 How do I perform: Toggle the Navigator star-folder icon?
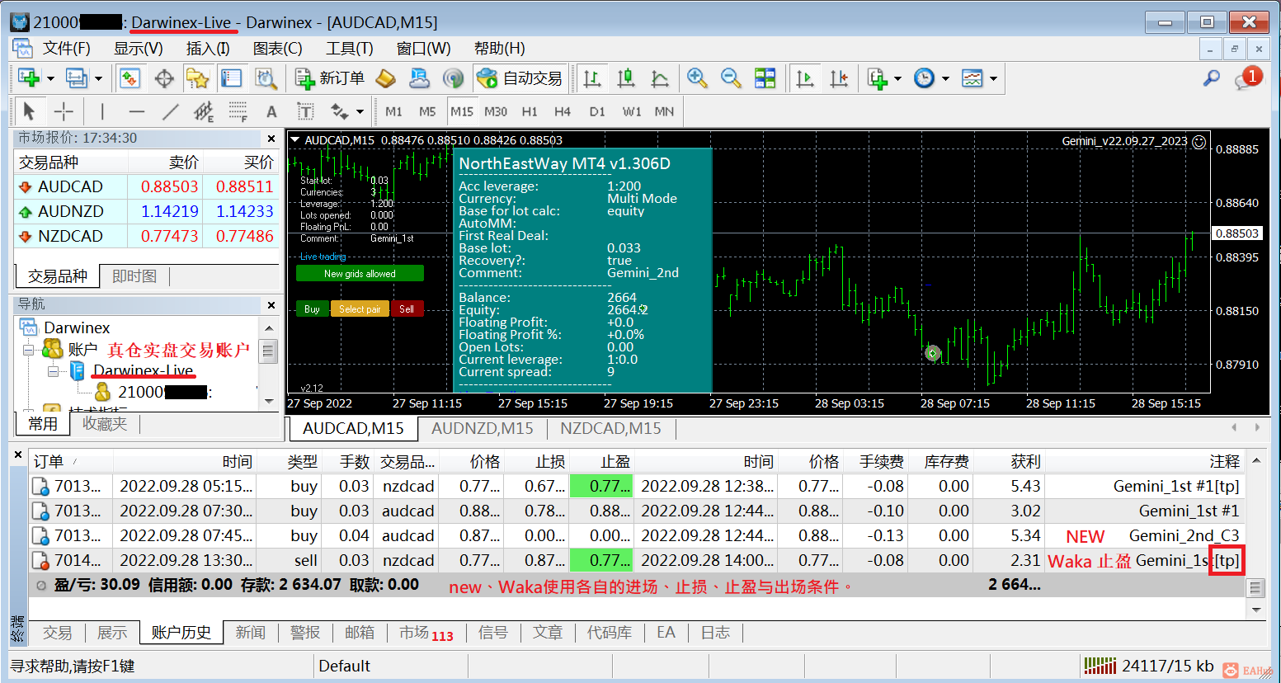point(198,78)
